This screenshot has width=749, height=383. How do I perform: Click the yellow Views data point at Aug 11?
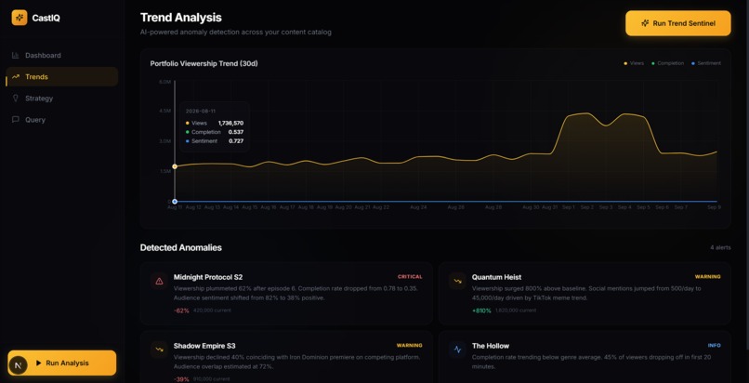click(x=175, y=166)
